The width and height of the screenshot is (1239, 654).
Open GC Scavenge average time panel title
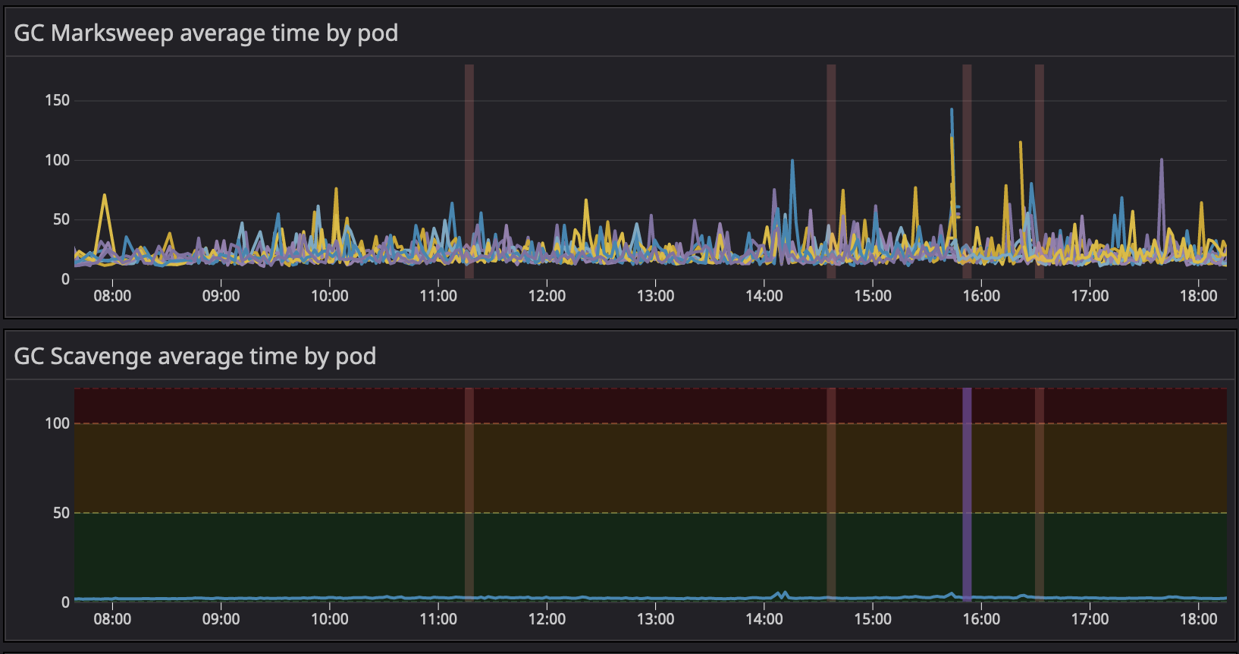195,357
